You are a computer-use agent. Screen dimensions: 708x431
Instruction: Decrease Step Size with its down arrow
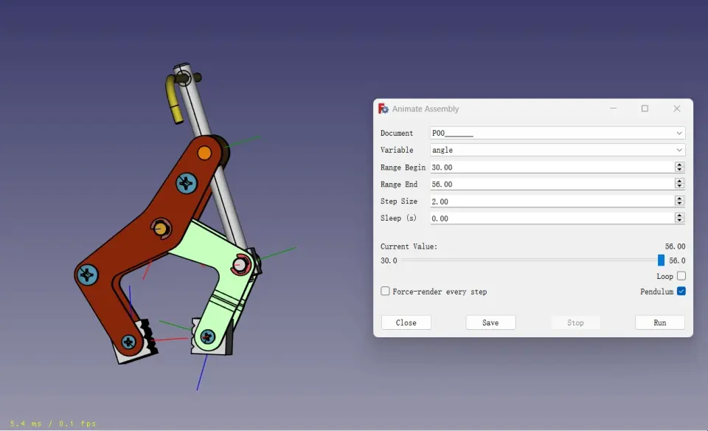679,204
